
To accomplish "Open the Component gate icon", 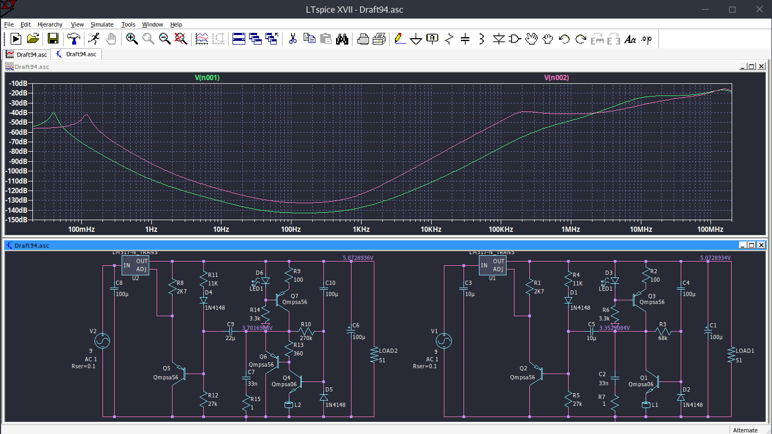I will (x=515, y=39).
